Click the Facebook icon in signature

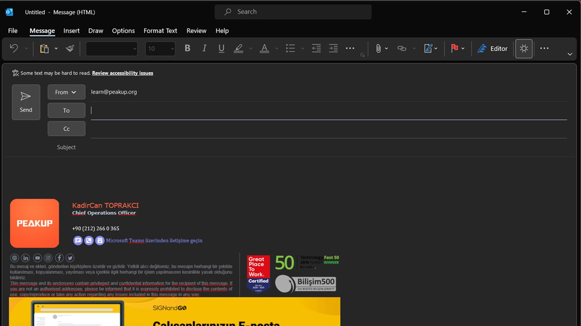coord(59,258)
